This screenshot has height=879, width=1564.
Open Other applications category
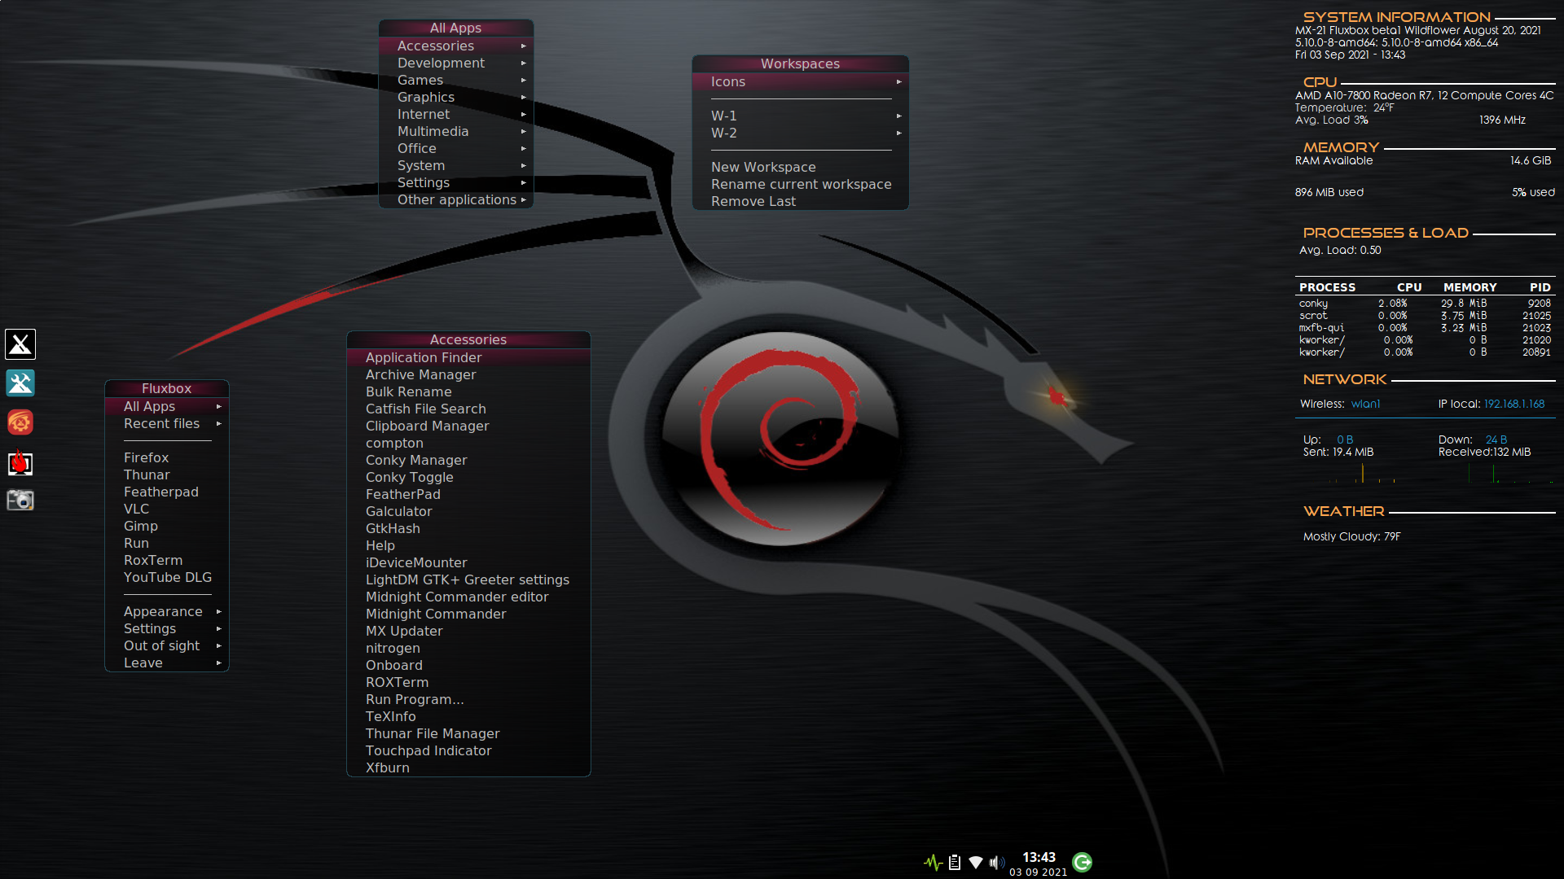pos(456,199)
